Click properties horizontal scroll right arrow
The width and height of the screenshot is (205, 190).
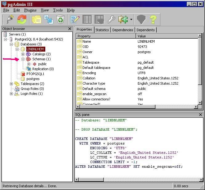tap(196, 107)
